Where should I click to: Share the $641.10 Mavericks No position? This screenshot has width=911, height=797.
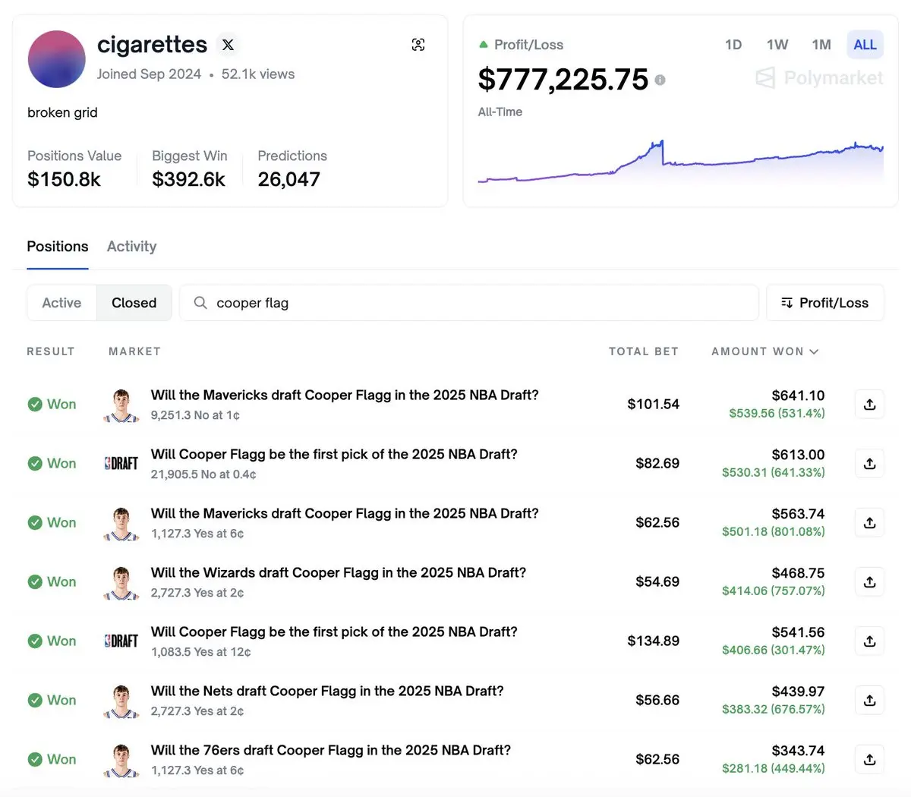(870, 405)
